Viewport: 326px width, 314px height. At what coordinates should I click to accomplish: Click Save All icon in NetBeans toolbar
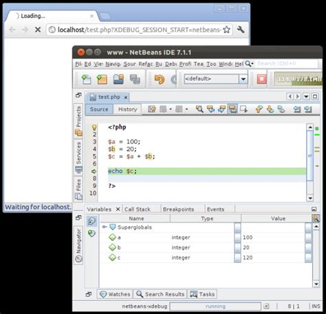pos(135,79)
